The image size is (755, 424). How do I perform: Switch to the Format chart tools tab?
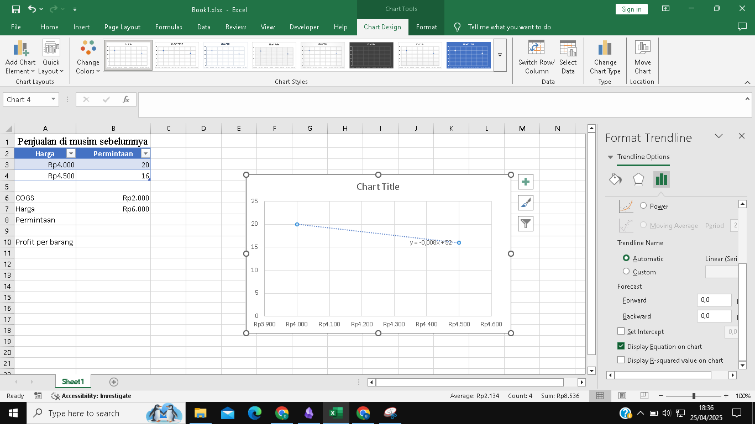tap(426, 26)
